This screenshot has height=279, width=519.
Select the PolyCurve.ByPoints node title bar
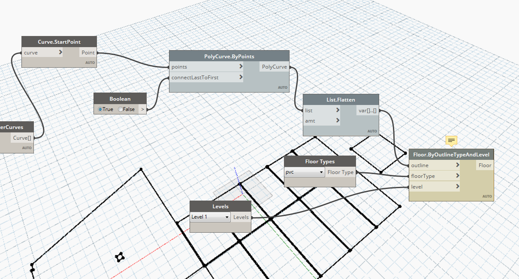[x=229, y=57]
